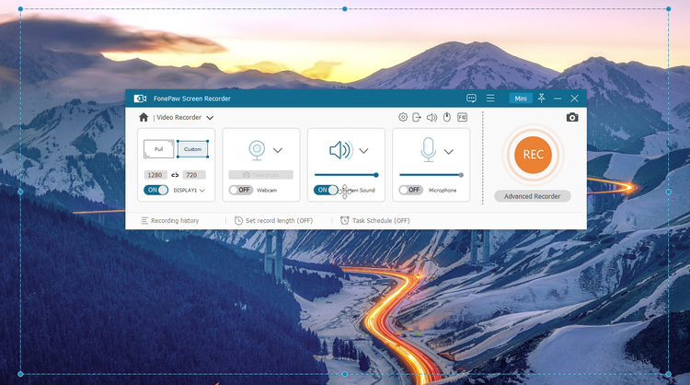Click the aspect ratio link icon between dimensions
The height and width of the screenshot is (385, 690).
point(175,175)
